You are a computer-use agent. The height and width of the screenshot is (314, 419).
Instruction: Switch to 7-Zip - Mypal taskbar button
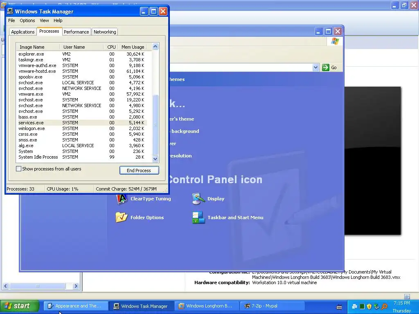(x=272, y=306)
